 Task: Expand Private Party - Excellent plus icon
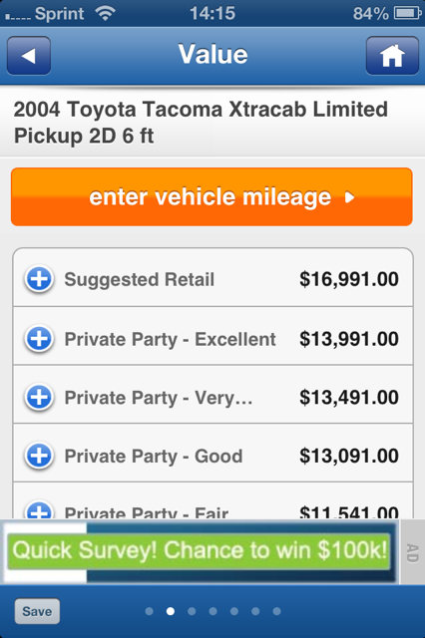point(39,339)
